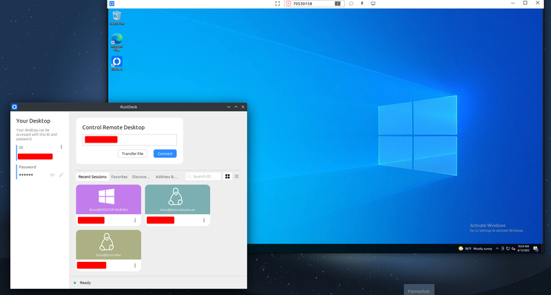
Task: Switch to the Address Book tab
Action: pos(167,177)
